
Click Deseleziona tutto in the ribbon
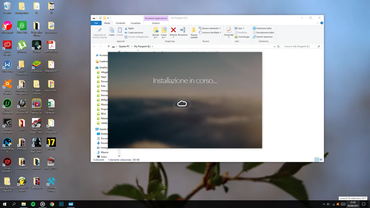[x=263, y=33]
